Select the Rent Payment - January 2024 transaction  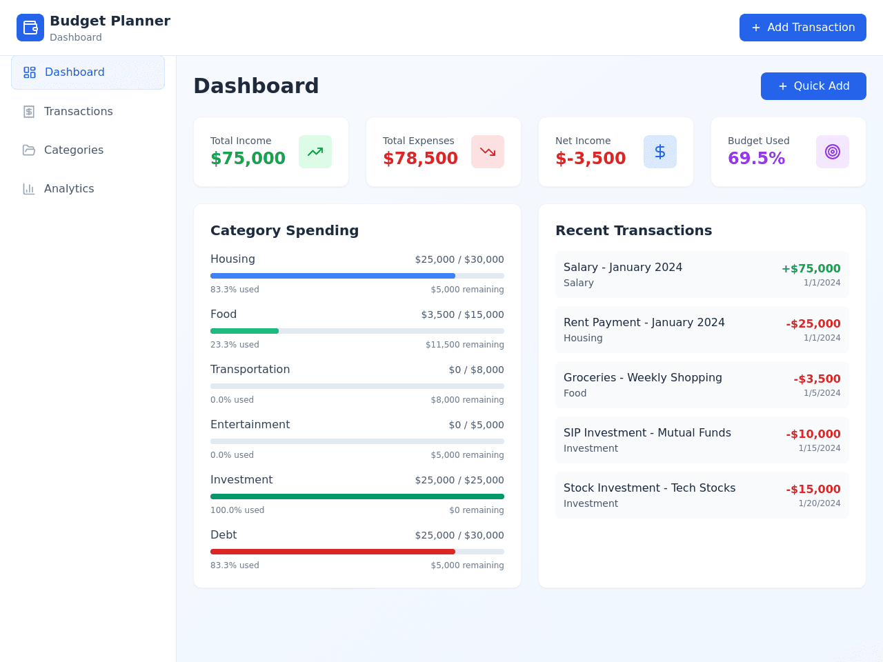pyautogui.click(x=702, y=330)
